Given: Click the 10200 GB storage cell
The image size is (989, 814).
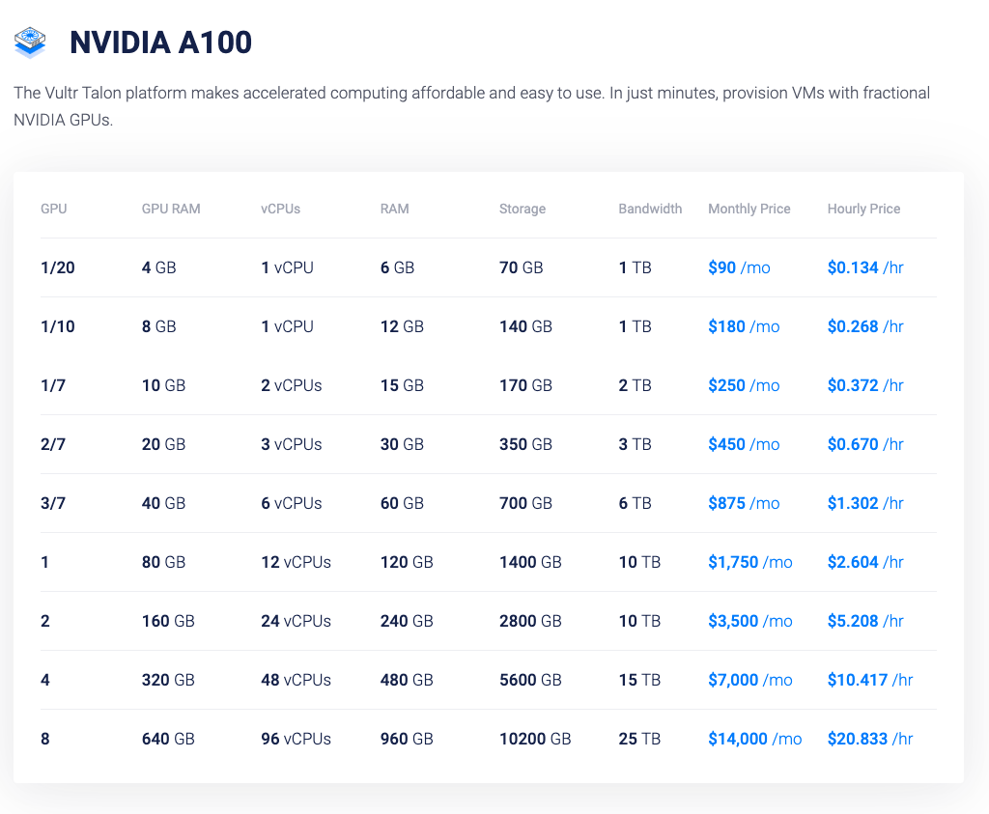Looking at the screenshot, I should (x=535, y=739).
